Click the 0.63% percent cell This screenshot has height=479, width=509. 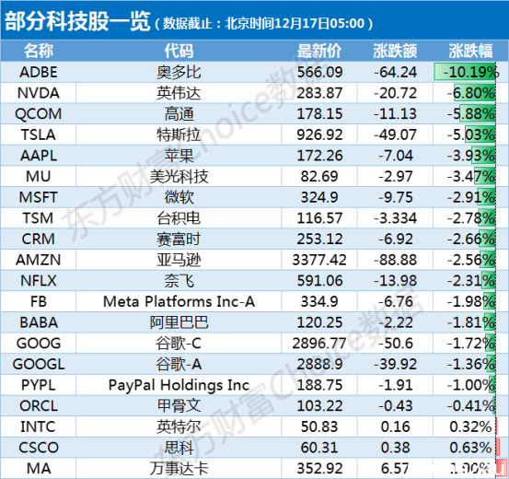[470, 448]
